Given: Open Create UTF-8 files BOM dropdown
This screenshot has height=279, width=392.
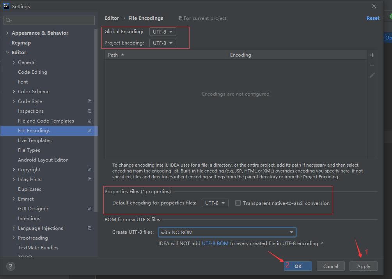Looking at the screenshot, I should pos(227,232).
